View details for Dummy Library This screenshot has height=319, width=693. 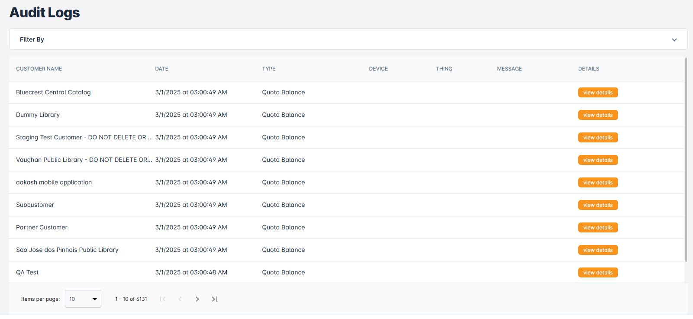point(598,115)
